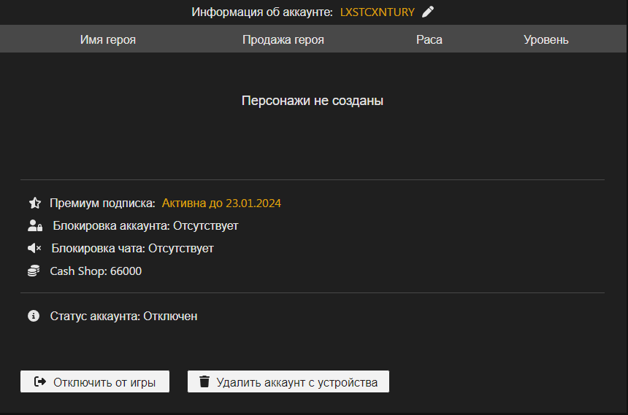This screenshot has height=415, width=628.
Task: Click the coins icon beside Cash Shop
Action: click(34, 271)
